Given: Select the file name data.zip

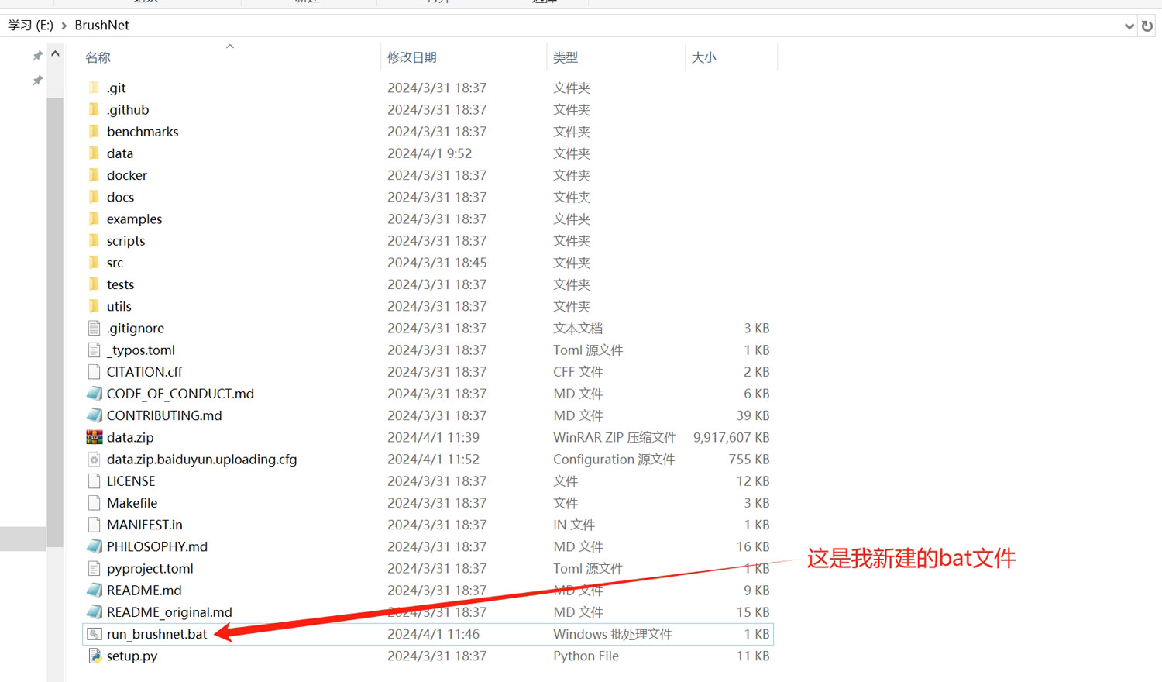Looking at the screenshot, I should [130, 437].
